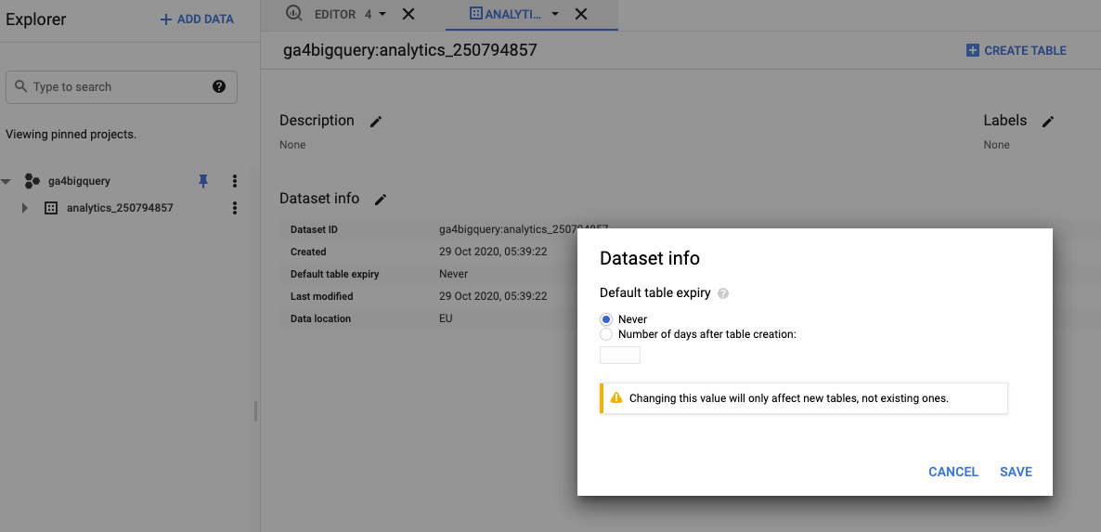This screenshot has width=1101, height=532.
Task: Expand the analytics_250794857 dataset
Action: 24,208
